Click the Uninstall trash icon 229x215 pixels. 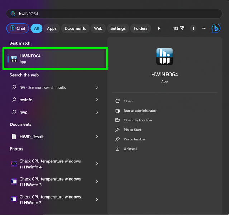point(118,149)
